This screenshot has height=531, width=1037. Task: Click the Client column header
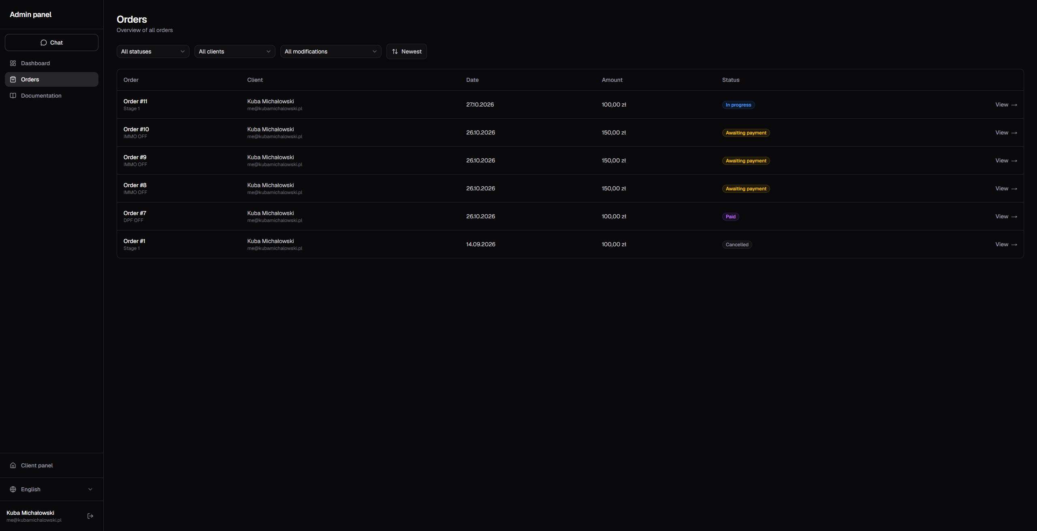255,80
